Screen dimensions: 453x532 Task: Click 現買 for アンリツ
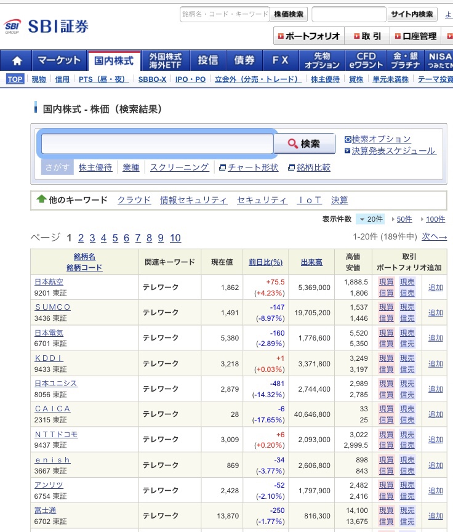pos(386,485)
